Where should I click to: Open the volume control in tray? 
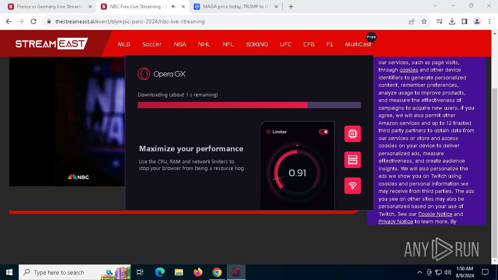tap(448, 272)
